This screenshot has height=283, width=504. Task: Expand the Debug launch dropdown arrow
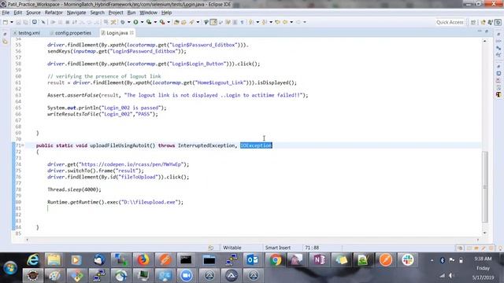coord(129,22)
